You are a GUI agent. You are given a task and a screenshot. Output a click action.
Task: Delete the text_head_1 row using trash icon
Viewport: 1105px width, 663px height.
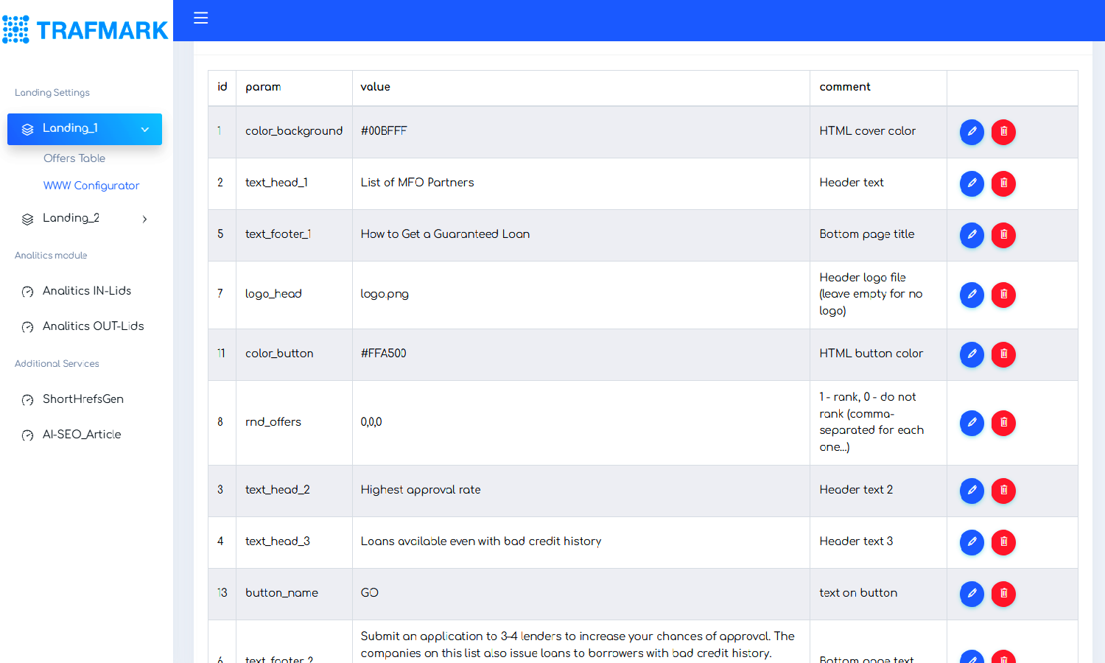click(x=1003, y=183)
